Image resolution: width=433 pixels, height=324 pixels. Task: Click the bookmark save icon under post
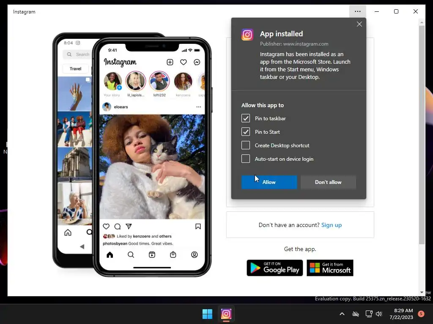point(198,227)
